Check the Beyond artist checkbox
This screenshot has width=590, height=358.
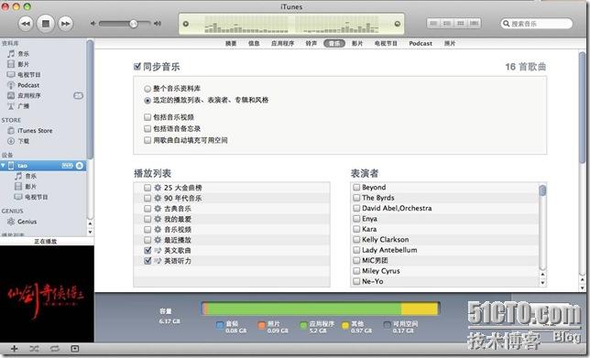tap(356, 188)
